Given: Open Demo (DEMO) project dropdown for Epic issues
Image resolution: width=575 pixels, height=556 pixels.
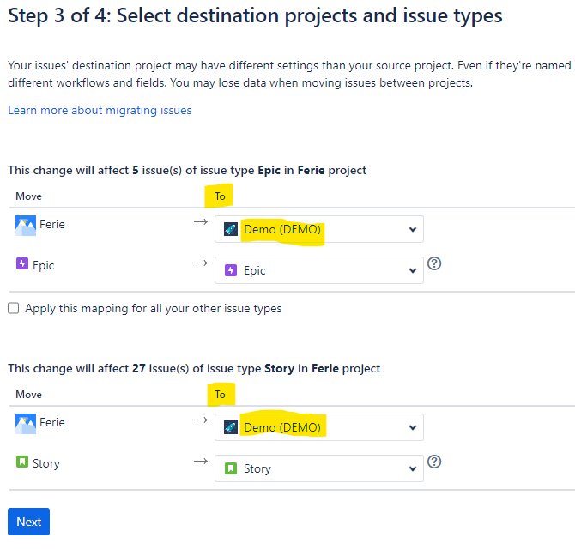Looking at the screenshot, I should click(x=319, y=230).
